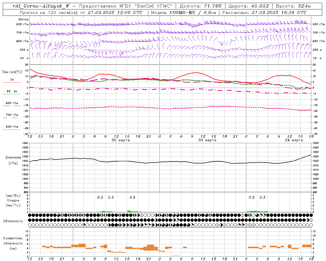Select the model label COSMO-RU / 6.6км
This screenshot has height=261, width=326.
pyautogui.click(x=193, y=12)
